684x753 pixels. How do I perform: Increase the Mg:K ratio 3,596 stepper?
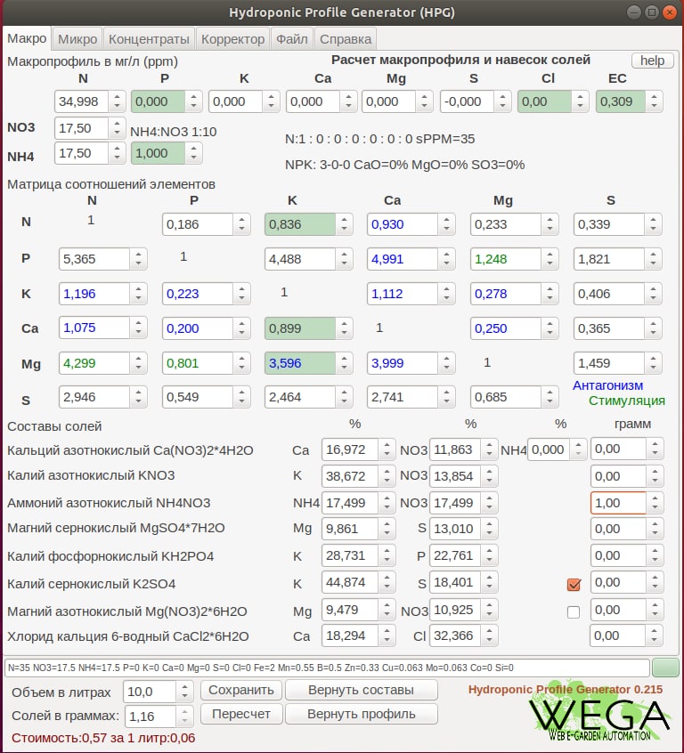tap(344, 358)
